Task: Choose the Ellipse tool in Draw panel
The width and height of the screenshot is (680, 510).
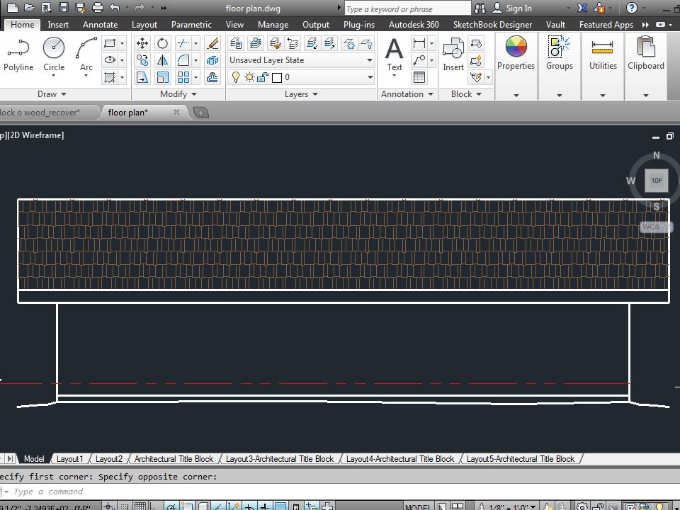Action: click(x=110, y=59)
